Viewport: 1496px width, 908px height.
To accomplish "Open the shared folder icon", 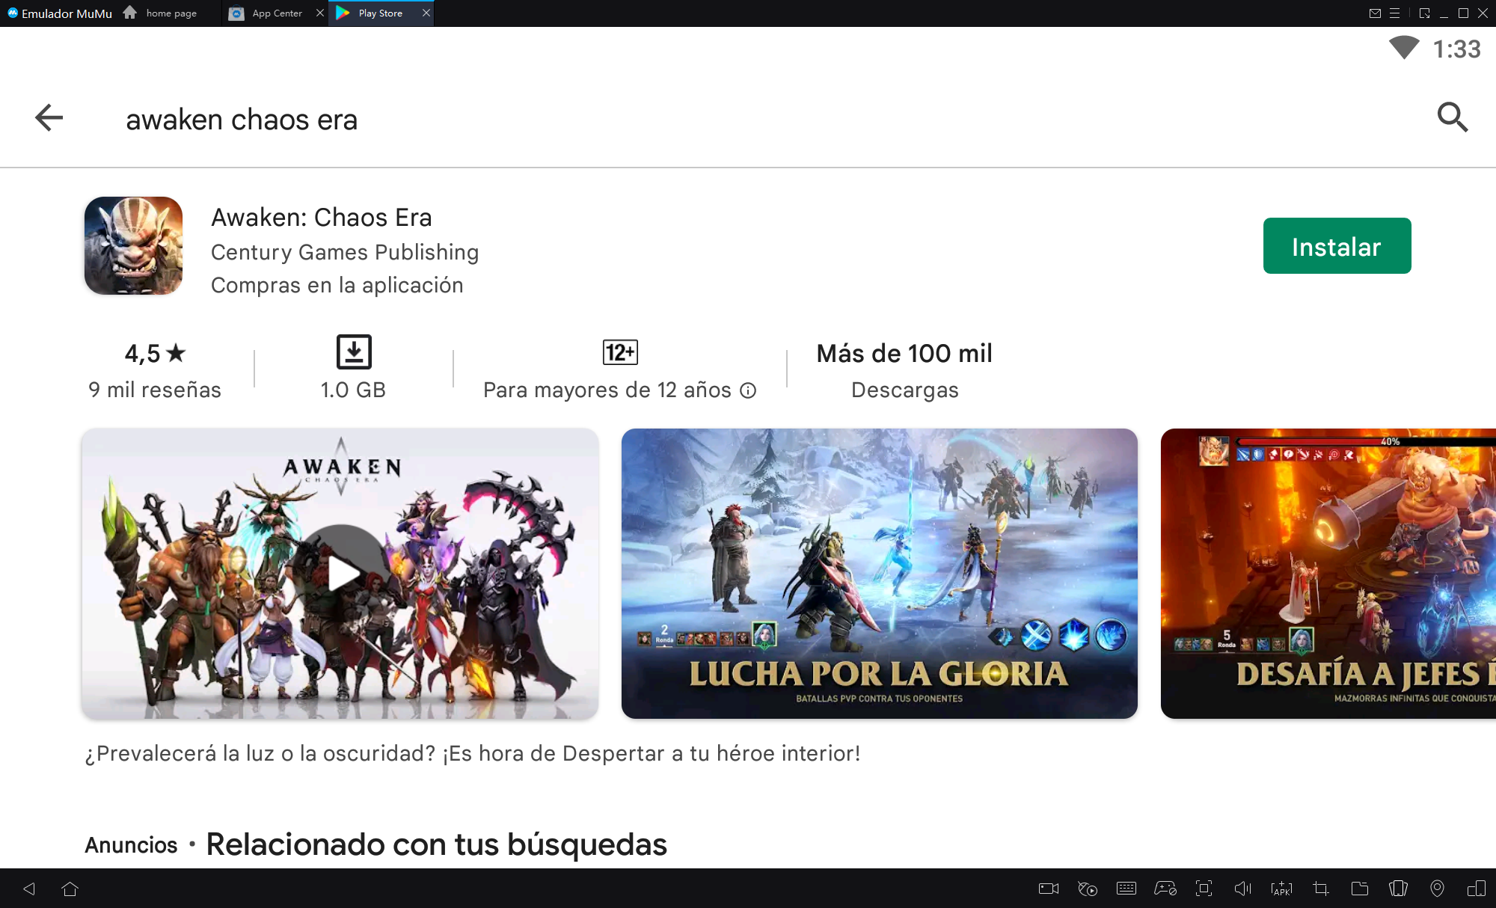I will (1359, 889).
